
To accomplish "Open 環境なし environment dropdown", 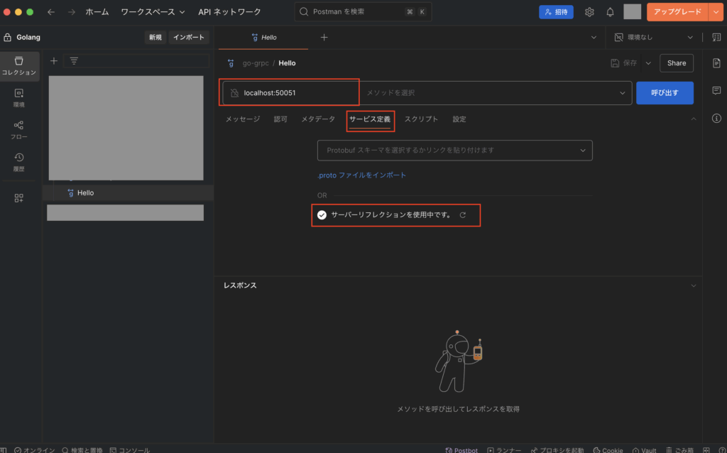I will [654, 37].
